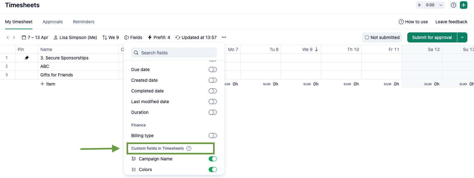Click the green plus add button
The width and height of the screenshot is (474, 178).
pyautogui.click(x=463, y=5)
